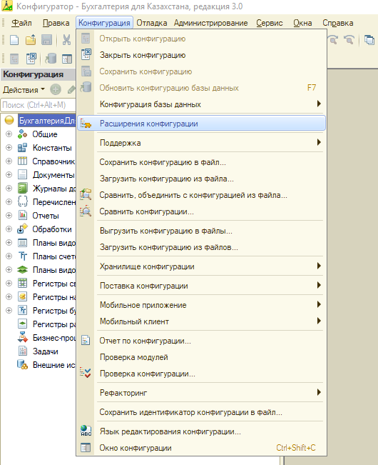Open the Справка menu
The width and height of the screenshot is (378, 465).
[338, 23]
